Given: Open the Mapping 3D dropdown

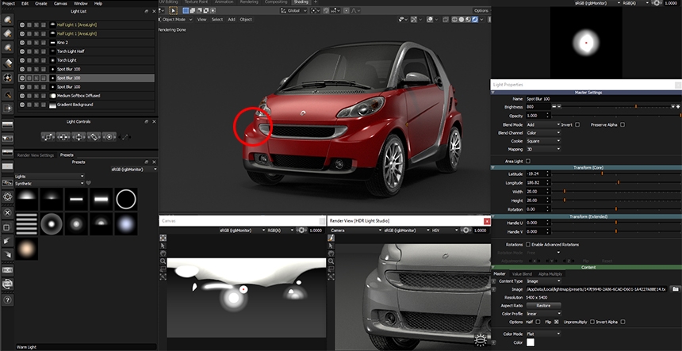Looking at the screenshot, I should click(x=542, y=150).
